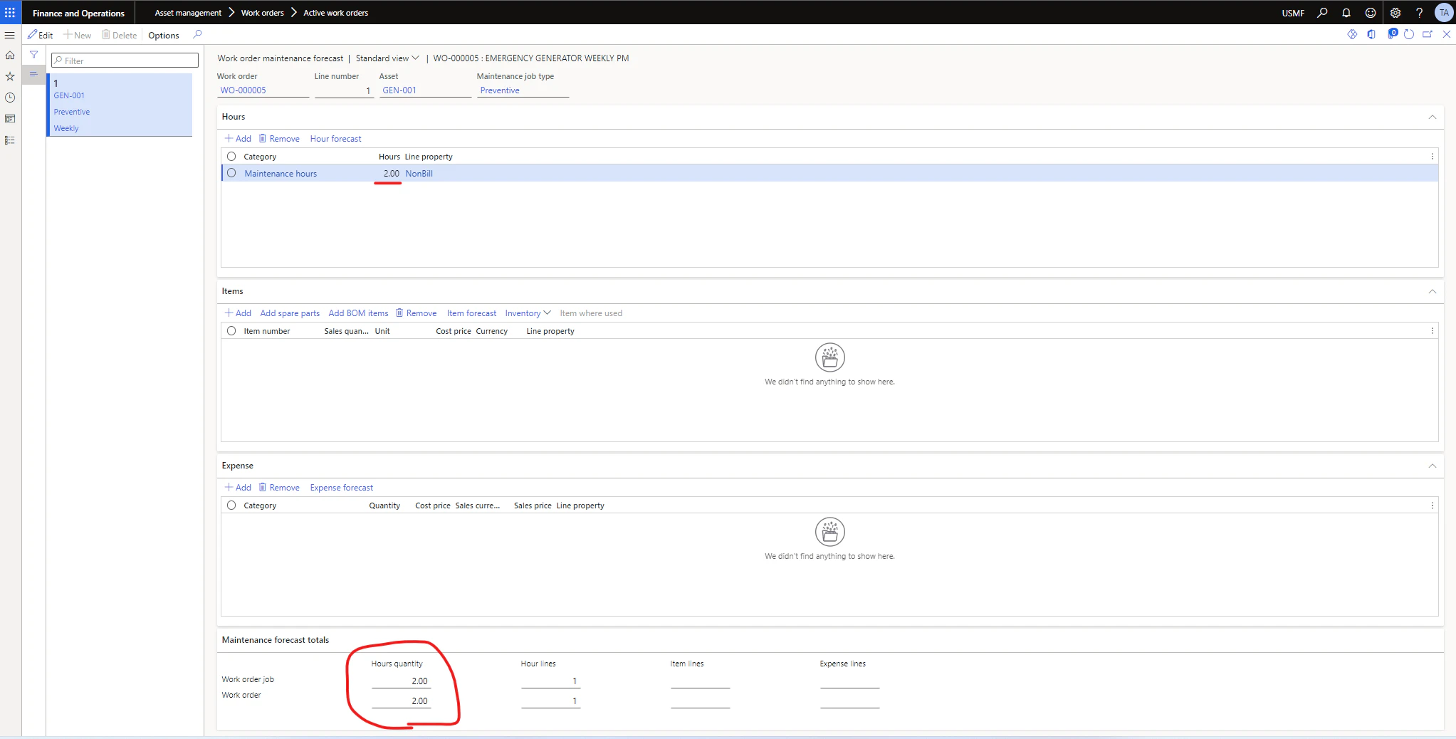Select all rows in Hours grid
The image size is (1456, 739).
[x=231, y=157]
